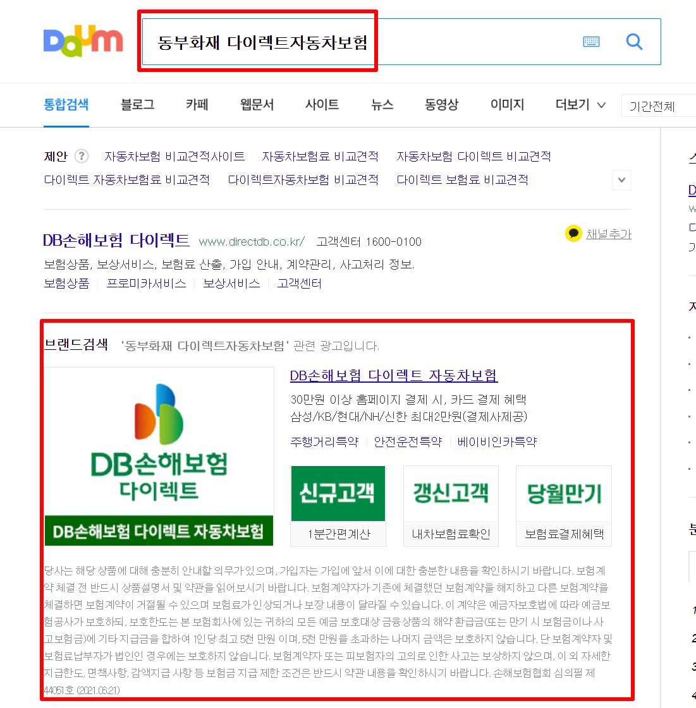This screenshot has height=708, width=696.
Task: Click the www.directdb.co.kr URL
Action: 252,241
